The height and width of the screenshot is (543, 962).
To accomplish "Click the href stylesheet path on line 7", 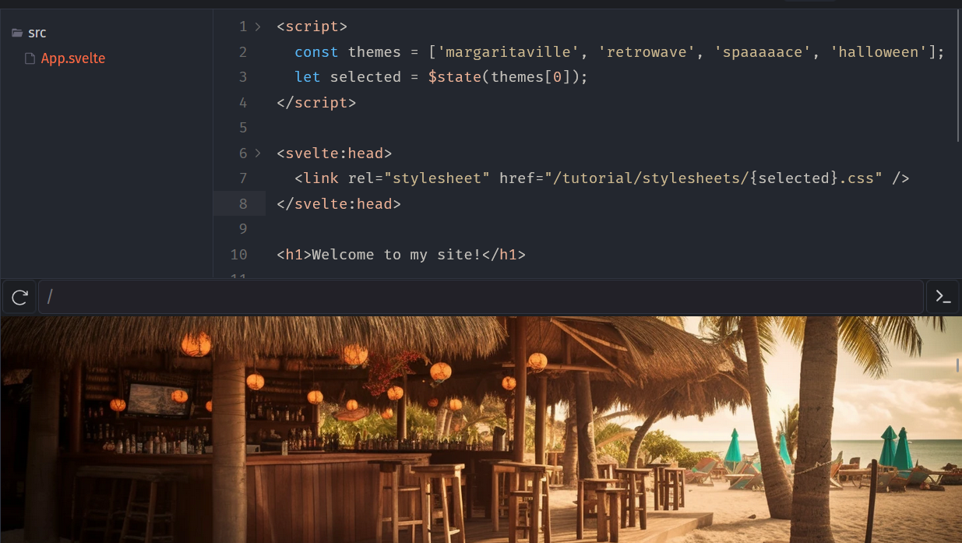I will 714,178.
